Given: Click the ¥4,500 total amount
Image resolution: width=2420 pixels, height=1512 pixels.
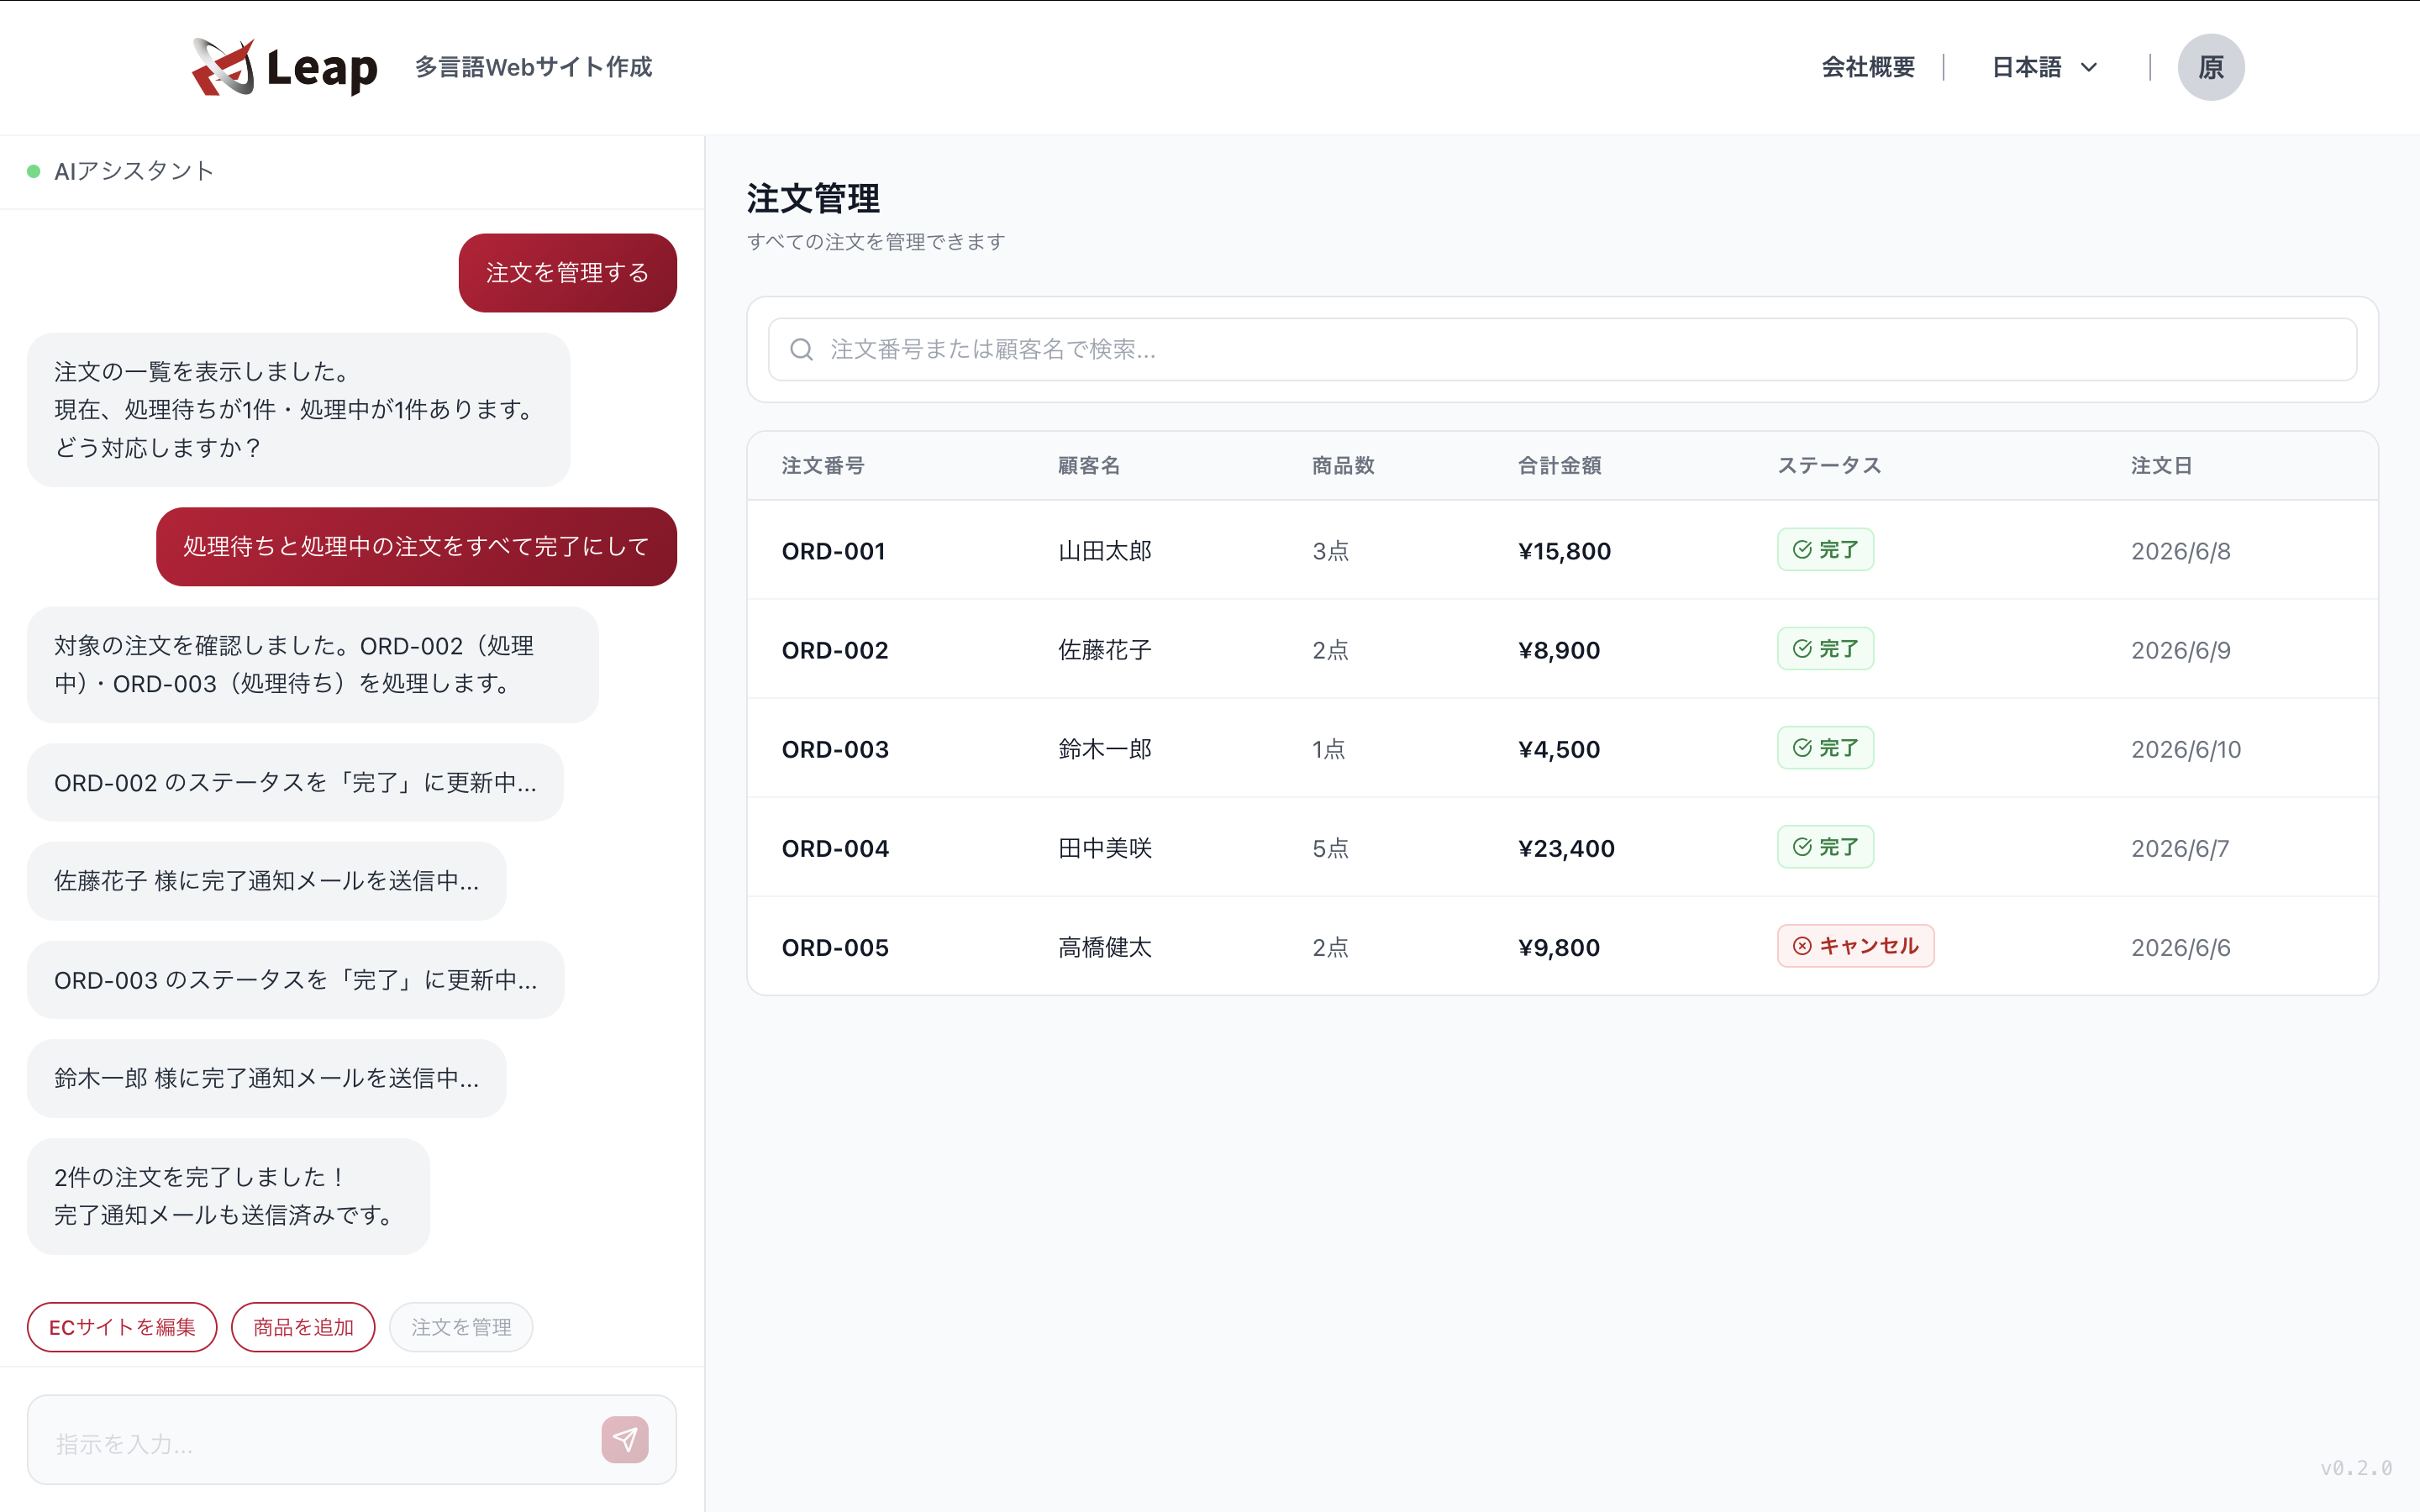Looking at the screenshot, I should (1559, 749).
